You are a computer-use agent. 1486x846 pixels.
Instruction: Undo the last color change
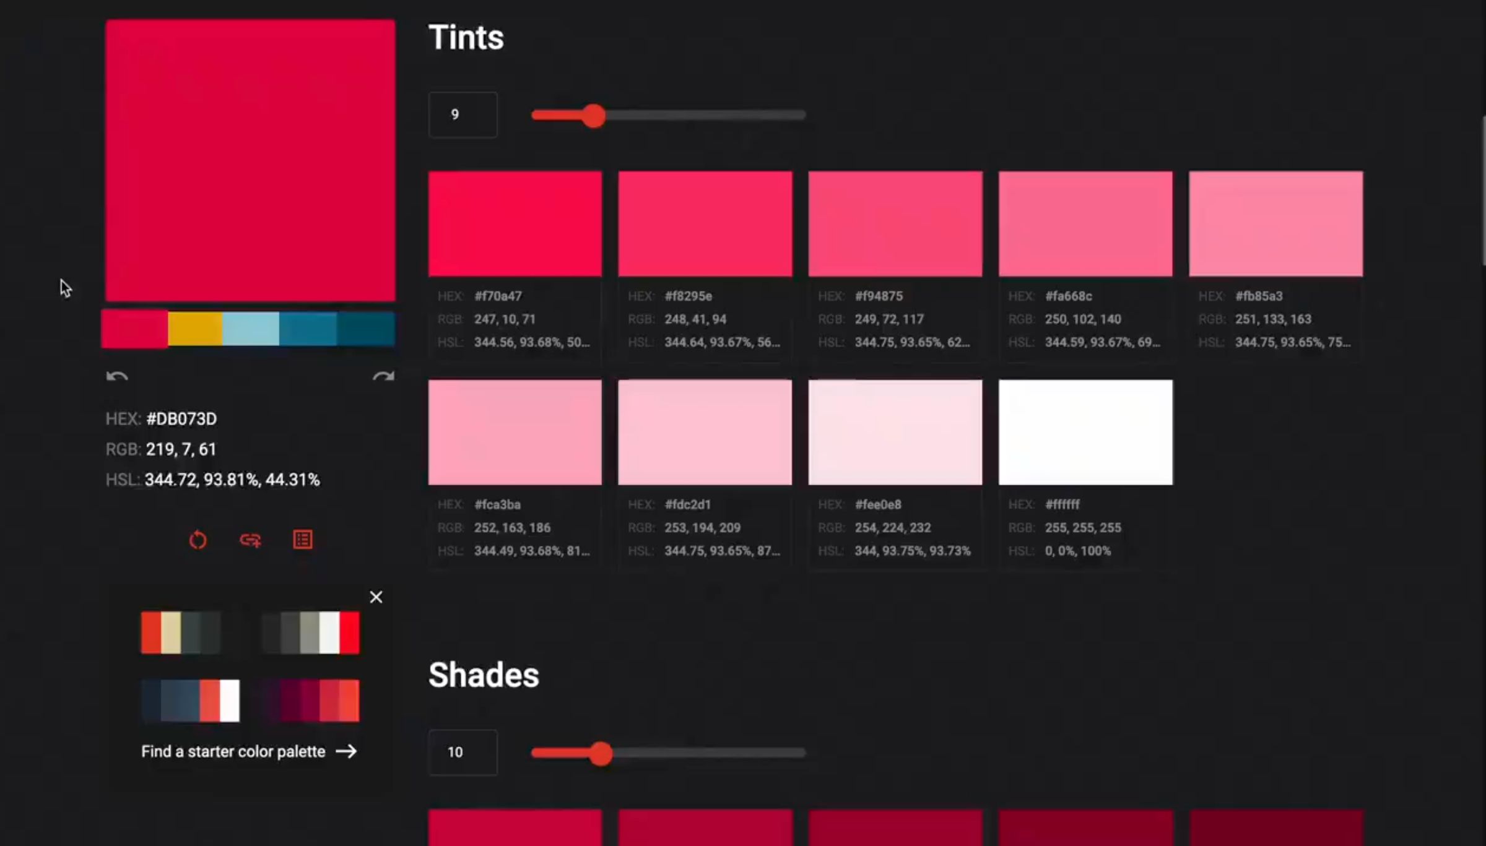pos(117,376)
